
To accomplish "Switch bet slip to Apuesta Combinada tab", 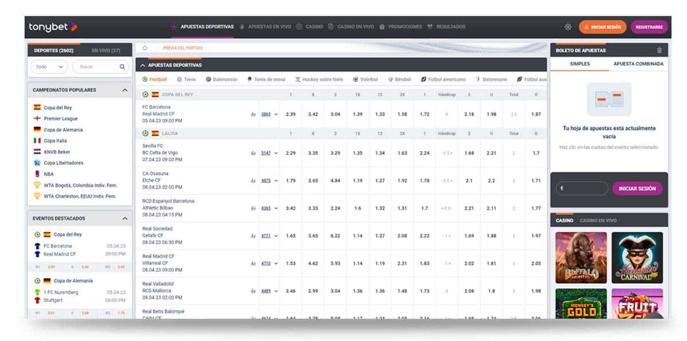I will [638, 64].
